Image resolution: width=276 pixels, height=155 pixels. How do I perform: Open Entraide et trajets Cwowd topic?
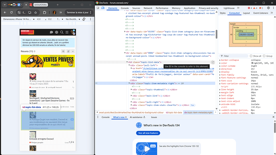(41, 139)
